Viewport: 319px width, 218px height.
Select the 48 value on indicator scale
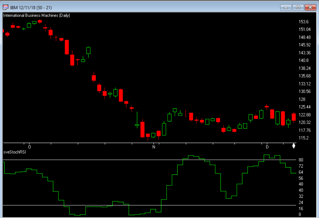pyautogui.click(x=301, y=184)
